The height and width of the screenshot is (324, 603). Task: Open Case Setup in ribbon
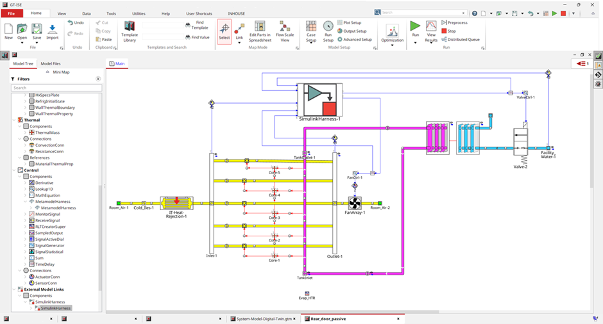click(x=310, y=30)
